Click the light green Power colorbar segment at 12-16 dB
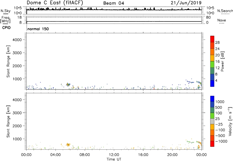This screenshot has width=233, height=161. 212,64
